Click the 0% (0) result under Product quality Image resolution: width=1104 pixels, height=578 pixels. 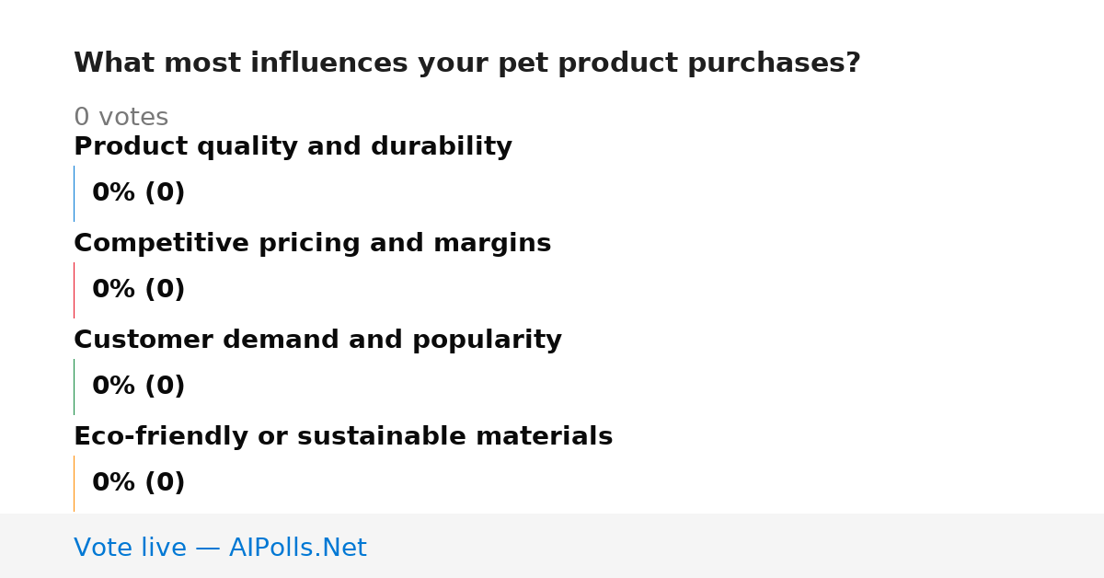(139, 193)
